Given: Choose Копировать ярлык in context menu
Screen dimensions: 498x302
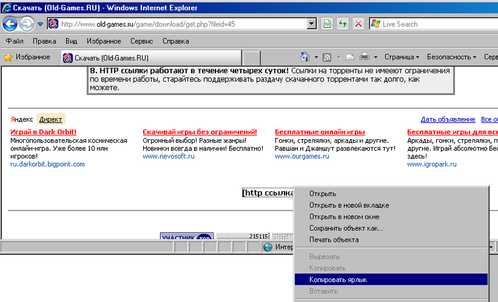Looking at the screenshot, I should (x=391, y=280).
